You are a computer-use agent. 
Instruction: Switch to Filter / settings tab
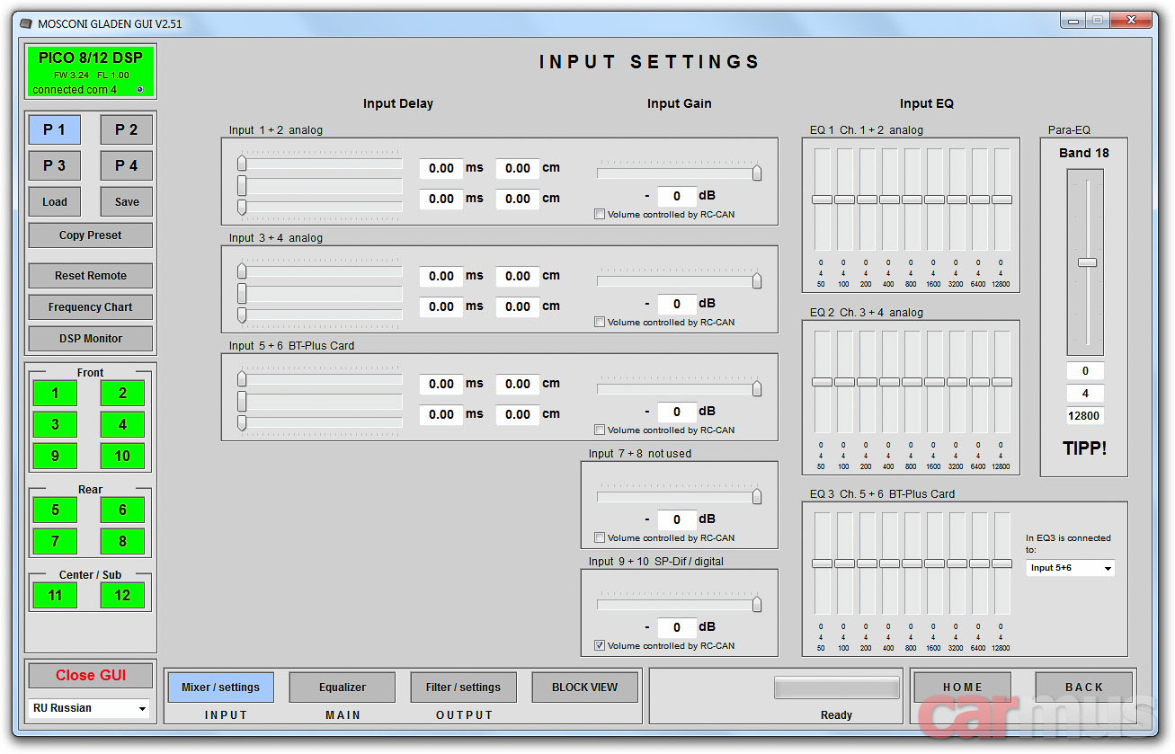click(463, 687)
